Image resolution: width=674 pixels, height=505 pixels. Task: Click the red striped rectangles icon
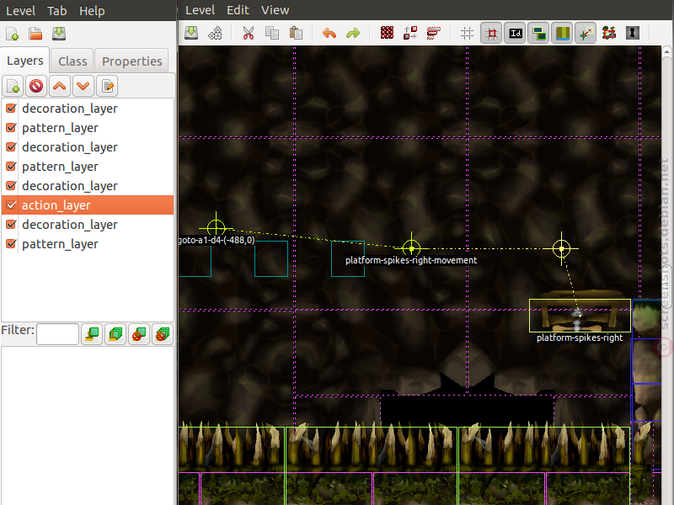click(434, 33)
